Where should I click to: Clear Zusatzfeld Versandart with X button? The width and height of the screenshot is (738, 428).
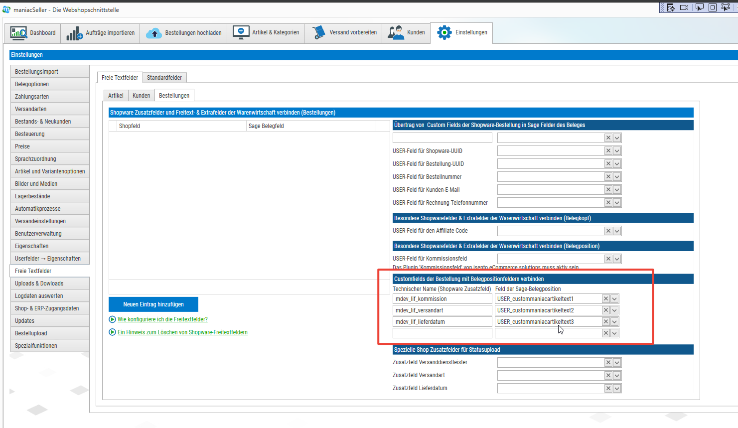point(608,376)
